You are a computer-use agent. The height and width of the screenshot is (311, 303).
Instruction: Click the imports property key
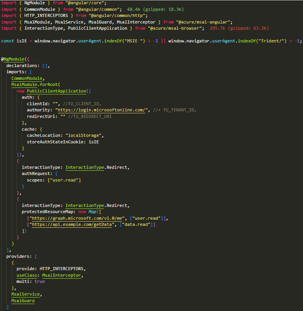pyautogui.click(x=15, y=72)
